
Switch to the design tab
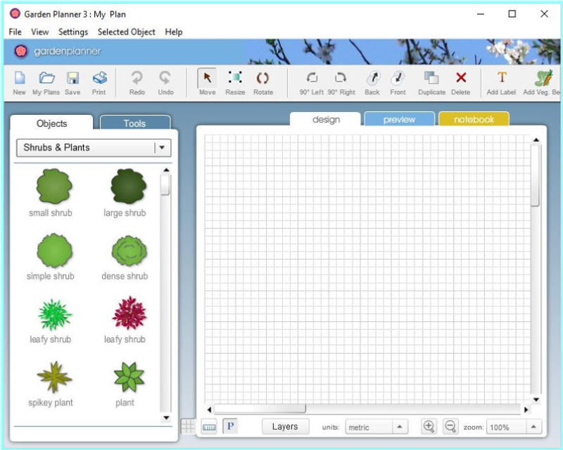point(326,119)
